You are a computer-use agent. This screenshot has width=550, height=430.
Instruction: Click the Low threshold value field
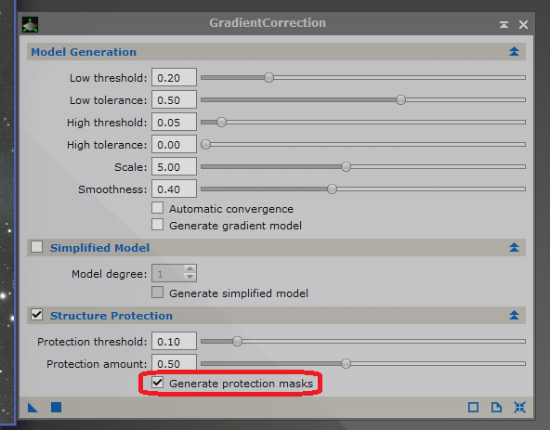174,77
